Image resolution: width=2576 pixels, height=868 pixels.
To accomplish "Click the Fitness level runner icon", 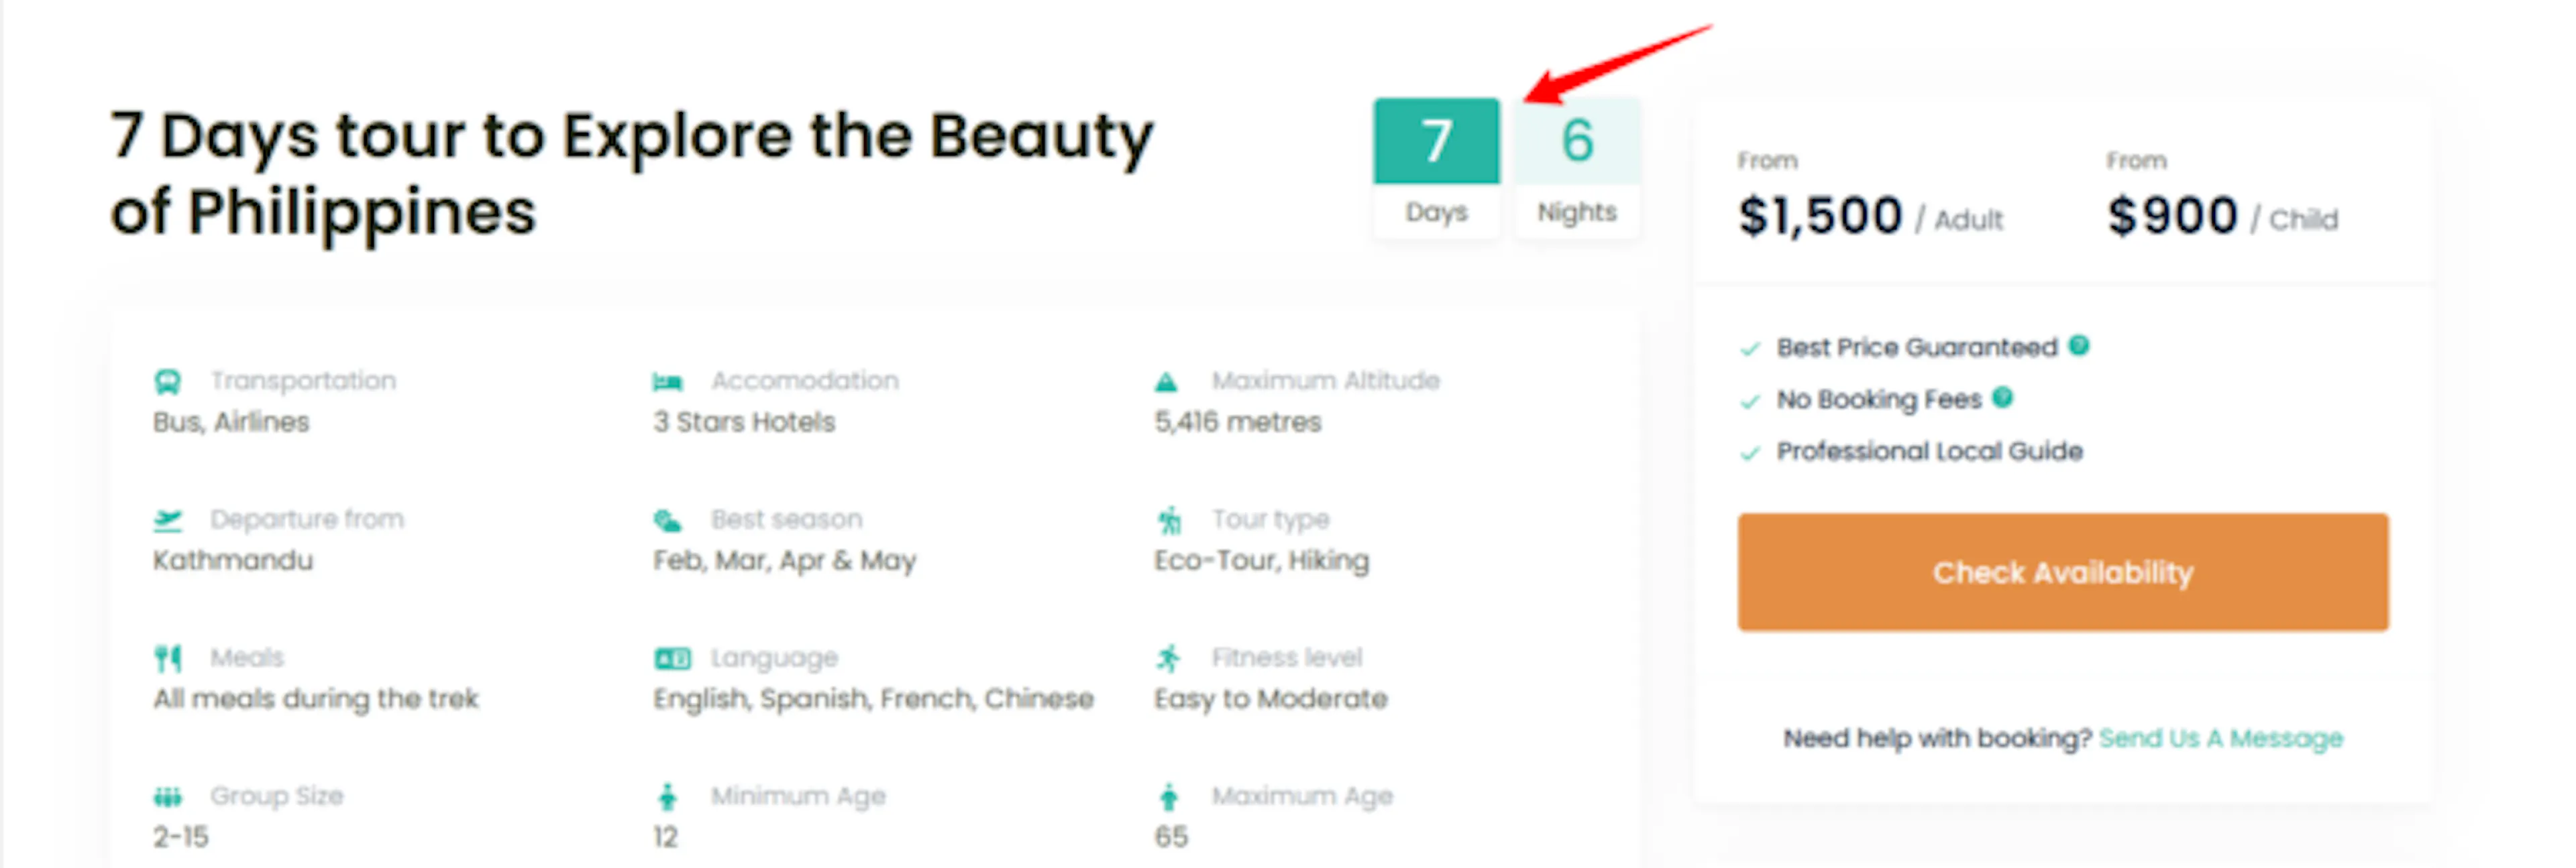I will pos(1168,658).
